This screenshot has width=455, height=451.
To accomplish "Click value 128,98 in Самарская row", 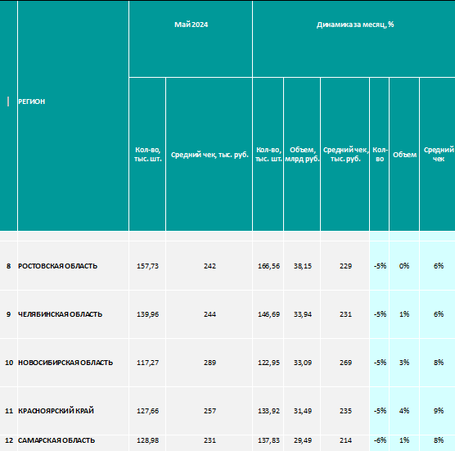I will (x=147, y=443).
